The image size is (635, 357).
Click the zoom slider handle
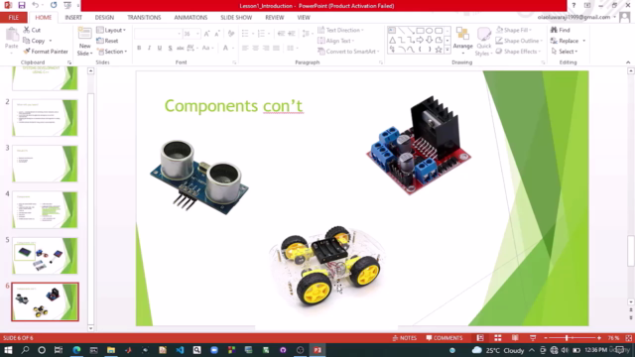[567, 338]
